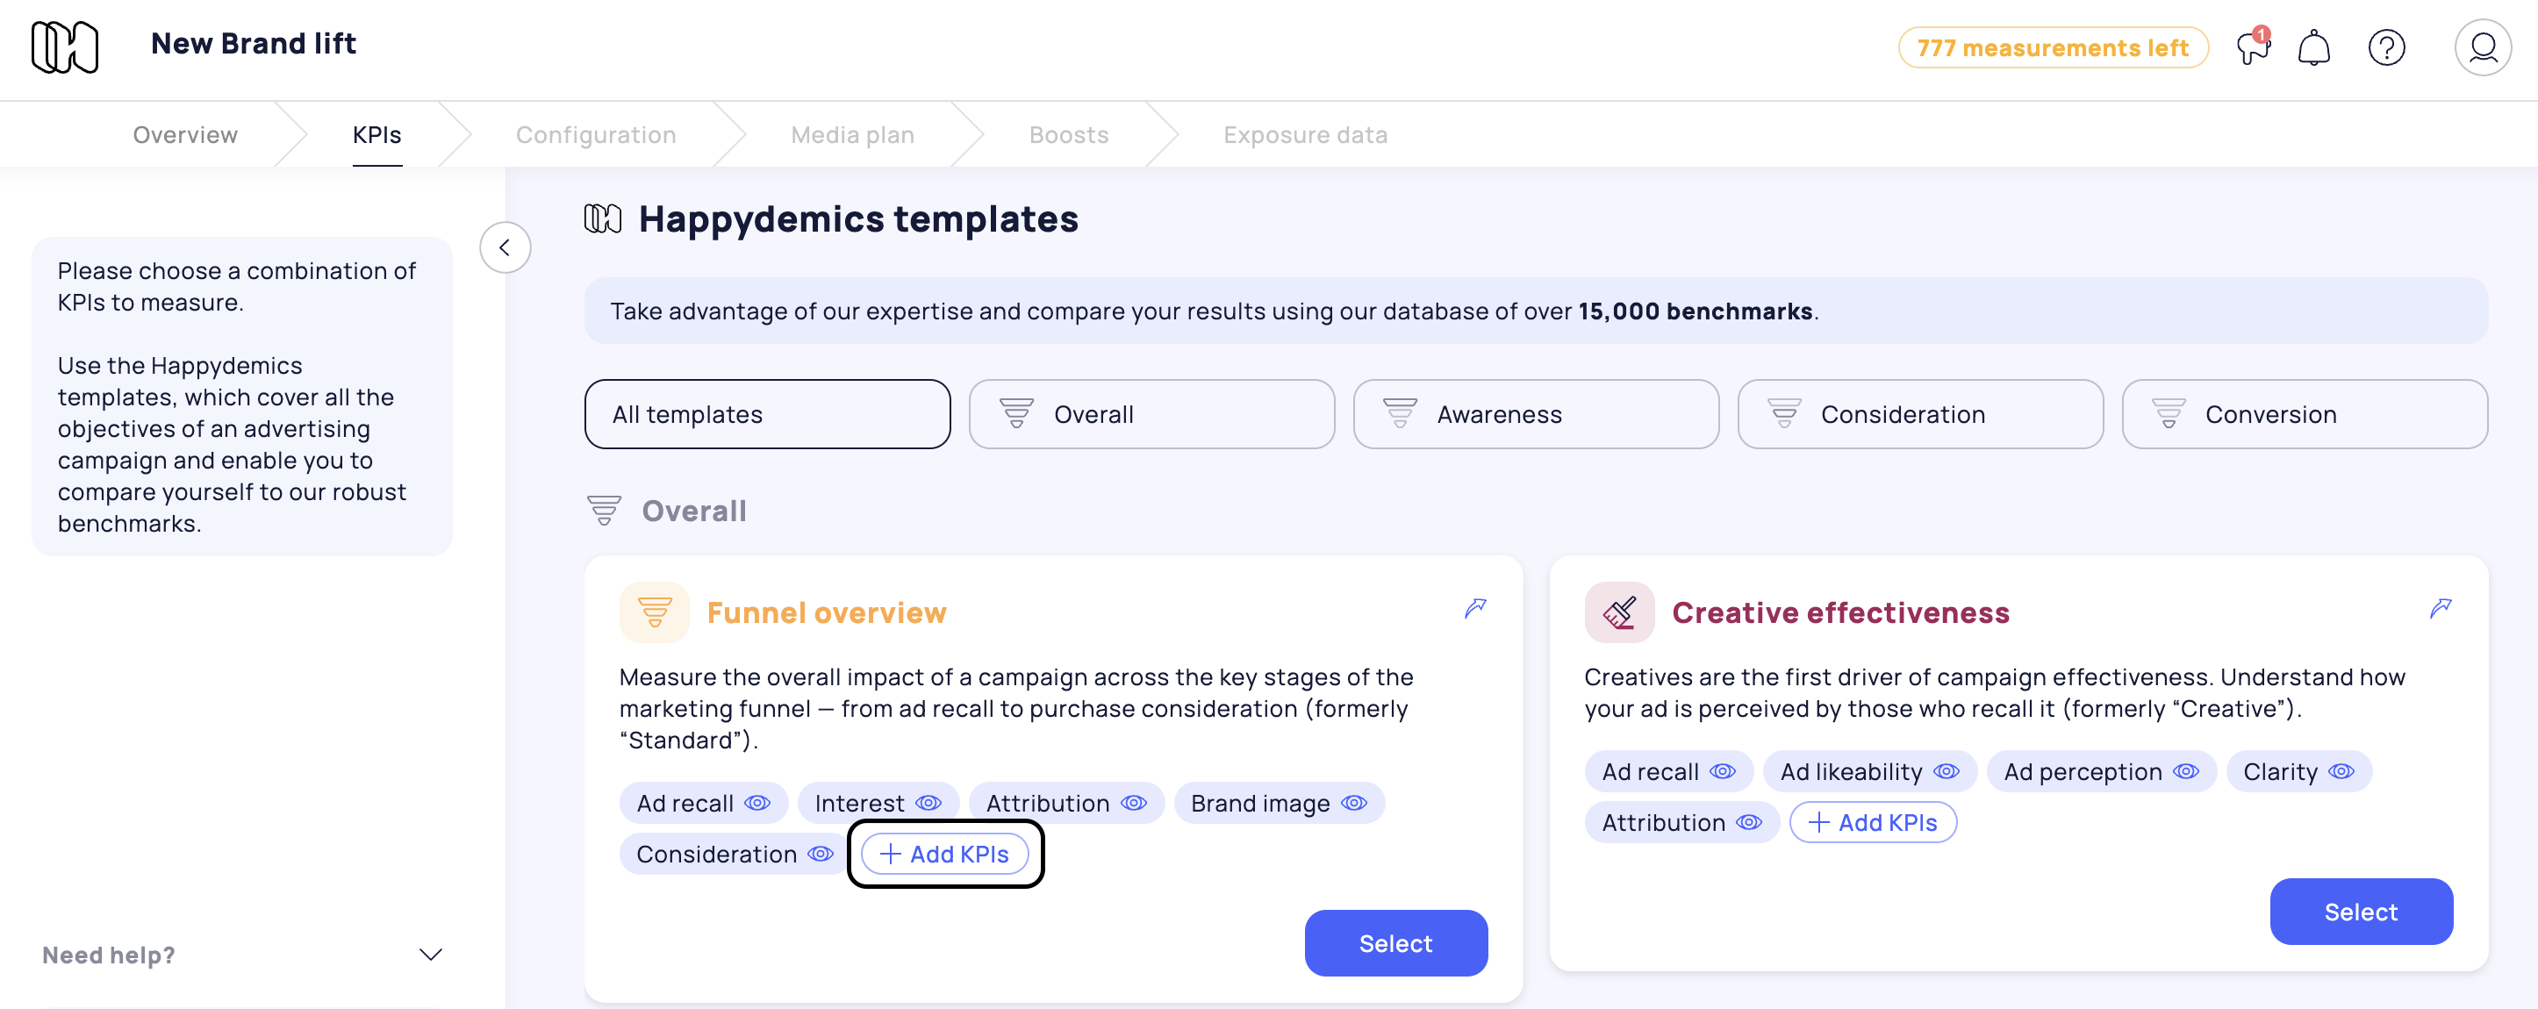Click the Creative effectiveness brush icon
Image resolution: width=2538 pixels, height=1009 pixels.
pyautogui.click(x=1619, y=613)
